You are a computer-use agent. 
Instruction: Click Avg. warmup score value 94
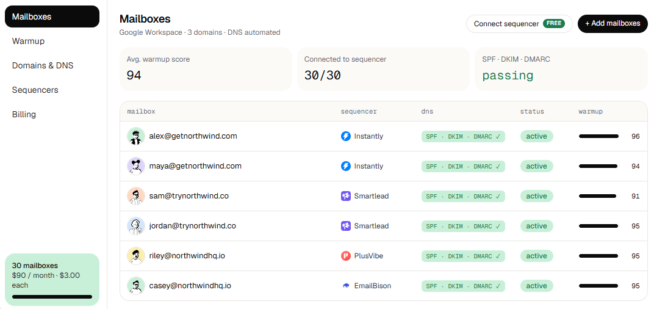[134, 76]
